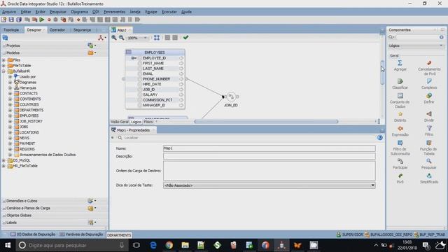Open Chrome from the taskbar

(x=169, y=245)
